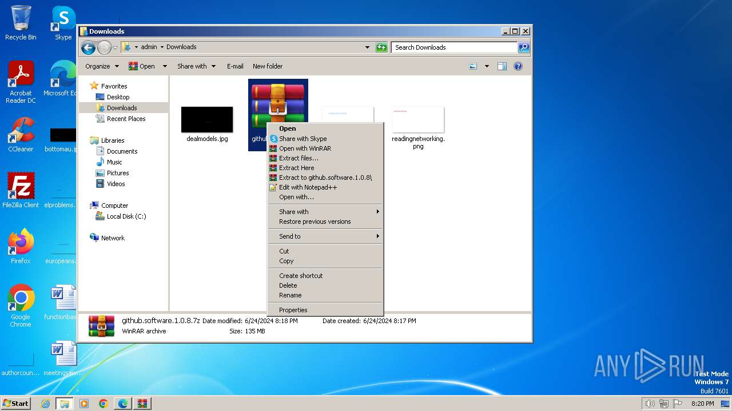The width and height of the screenshot is (732, 411).
Task: Choose Edit with Notepad++
Action: click(x=325, y=187)
